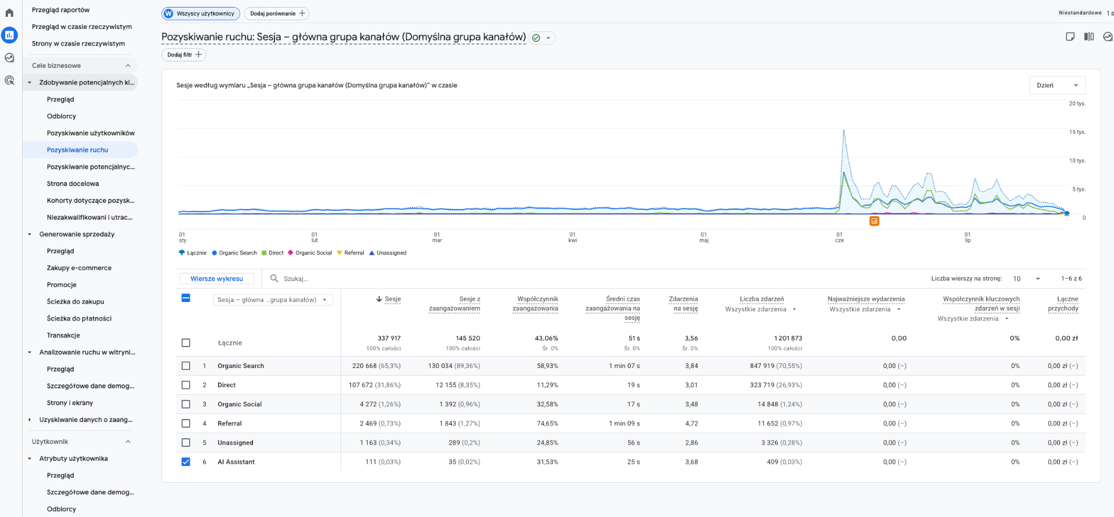Image resolution: width=1114 pixels, height=517 pixels.
Task: Click the orange annotation marker on chart
Action: point(874,221)
